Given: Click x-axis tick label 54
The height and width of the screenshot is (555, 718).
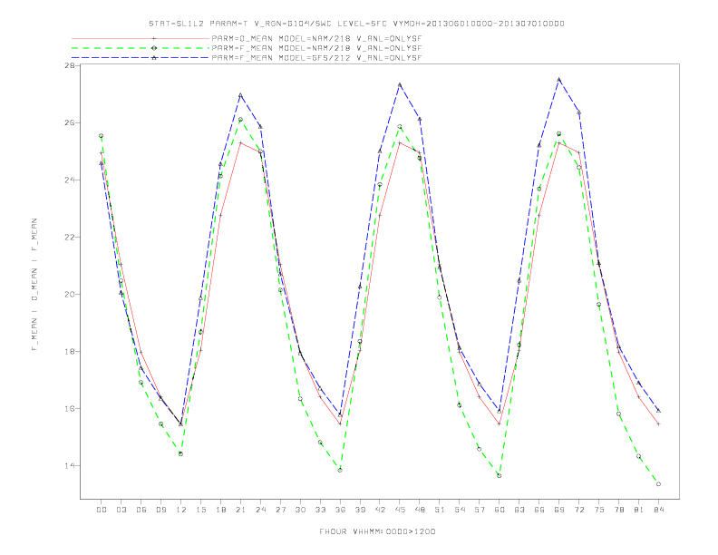Looking at the screenshot, I should point(460,510).
